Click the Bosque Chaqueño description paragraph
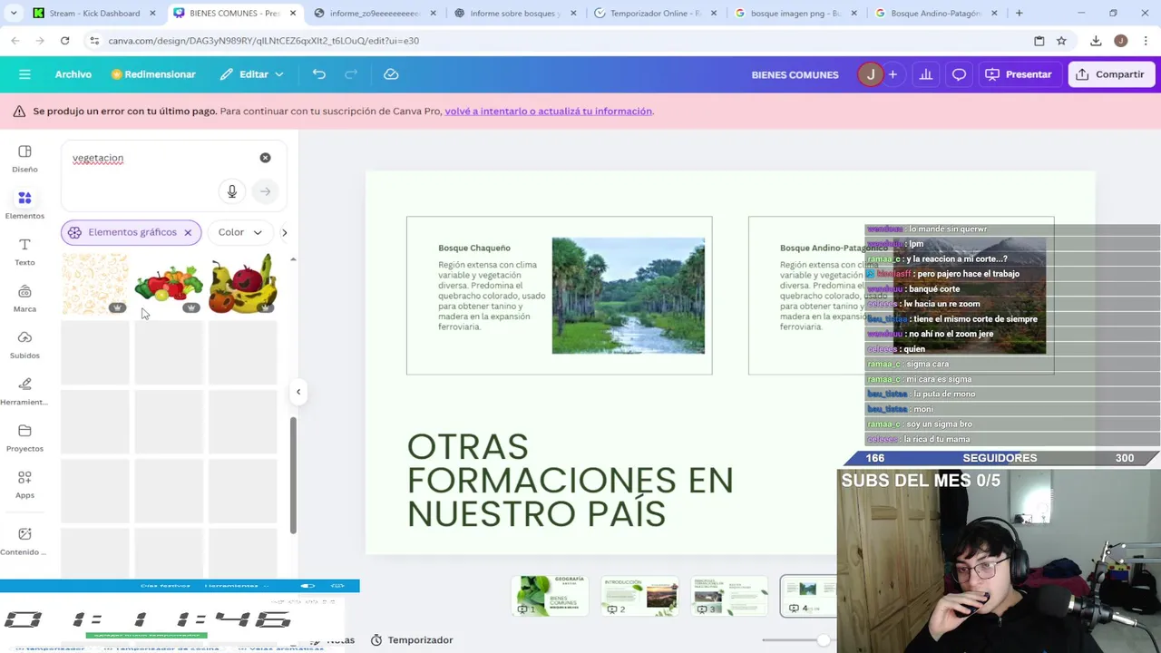1161x653 pixels. [492, 296]
